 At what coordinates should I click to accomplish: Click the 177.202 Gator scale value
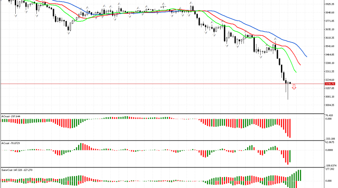[x=330, y=170]
